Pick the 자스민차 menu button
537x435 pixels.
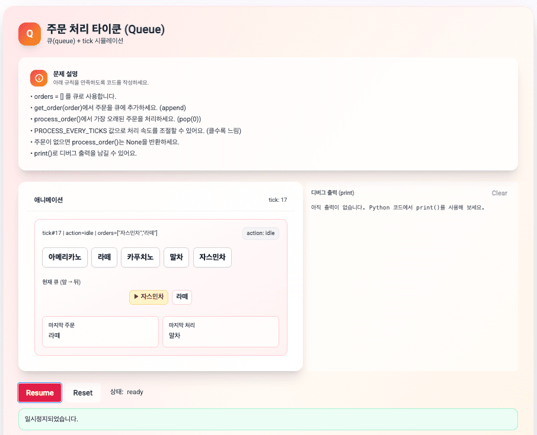tap(212, 257)
